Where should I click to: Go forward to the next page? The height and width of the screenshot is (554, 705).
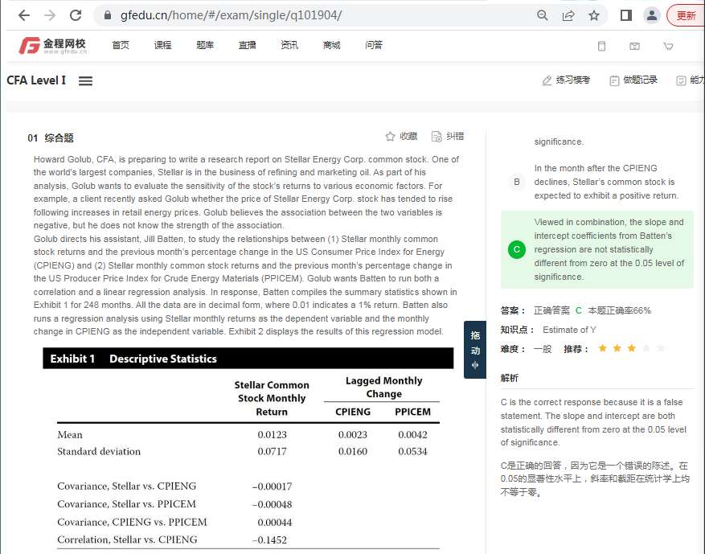click(50, 16)
